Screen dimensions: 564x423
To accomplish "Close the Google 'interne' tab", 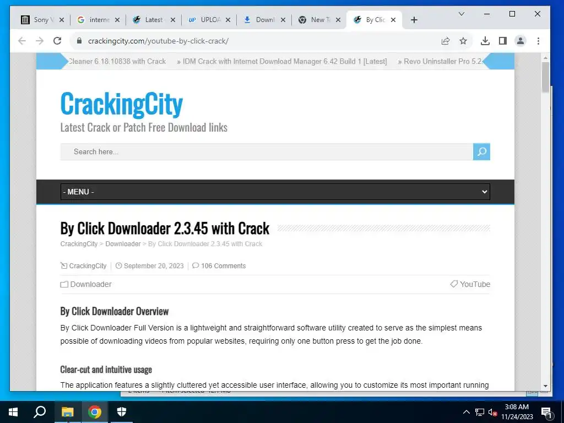I will point(117,20).
